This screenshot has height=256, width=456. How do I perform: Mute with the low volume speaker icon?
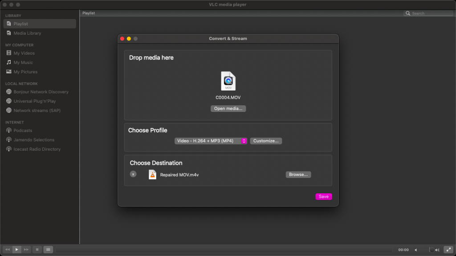click(416, 250)
